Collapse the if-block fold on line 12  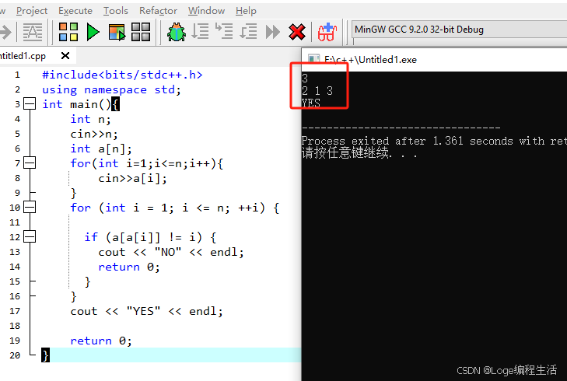[x=30, y=237]
